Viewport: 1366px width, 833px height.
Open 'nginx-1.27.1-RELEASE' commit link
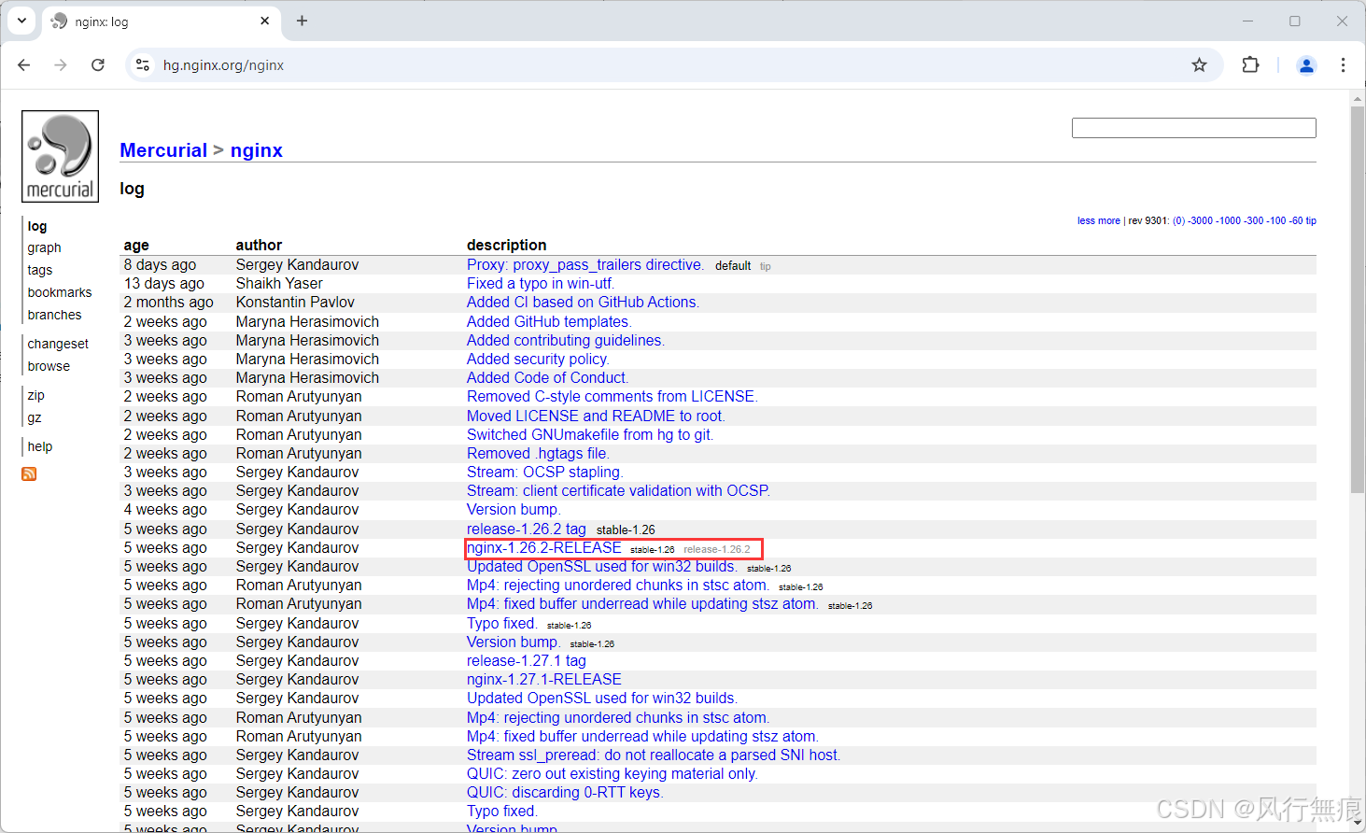pos(544,680)
